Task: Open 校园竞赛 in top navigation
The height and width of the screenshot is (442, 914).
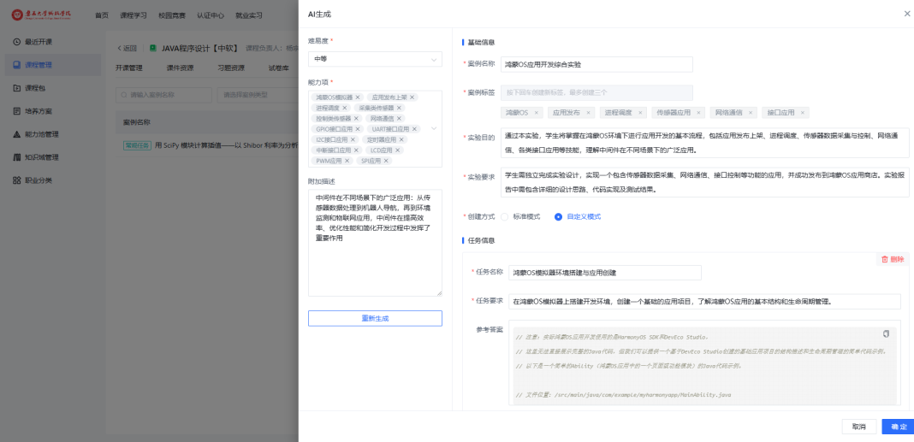Action: coord(172,15)
